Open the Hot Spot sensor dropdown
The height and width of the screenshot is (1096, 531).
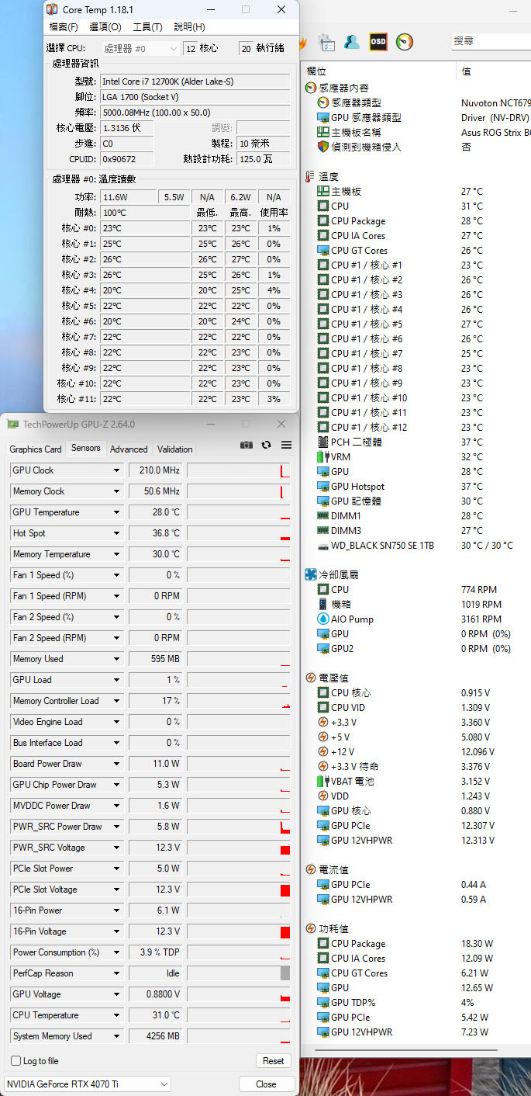(x=116, y=533)
